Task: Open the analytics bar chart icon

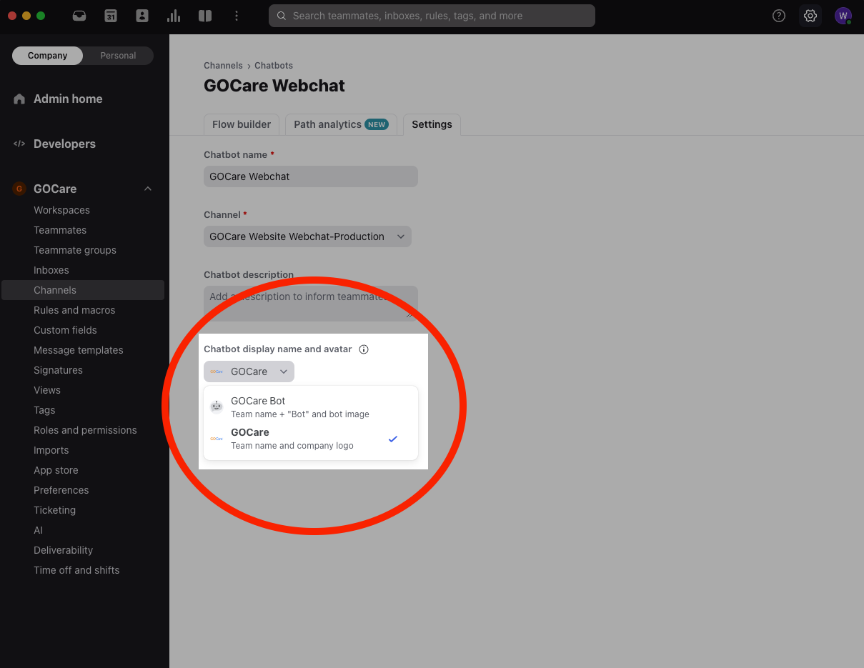Action: [174, 16]
